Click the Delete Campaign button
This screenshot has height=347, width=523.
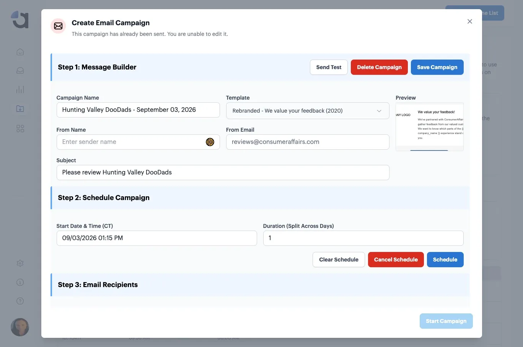tap(379, 67)
